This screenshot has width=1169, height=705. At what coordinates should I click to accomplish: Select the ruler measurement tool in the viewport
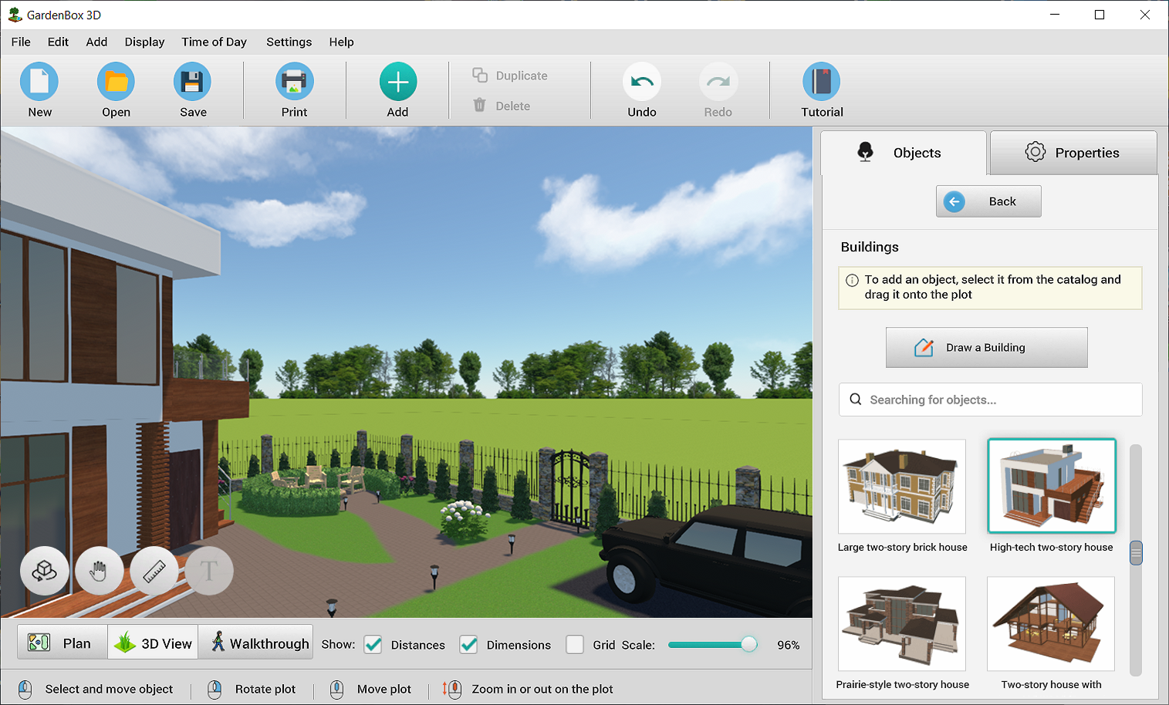pos(154,572)
